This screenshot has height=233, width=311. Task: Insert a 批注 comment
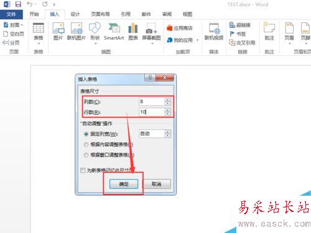269,31
